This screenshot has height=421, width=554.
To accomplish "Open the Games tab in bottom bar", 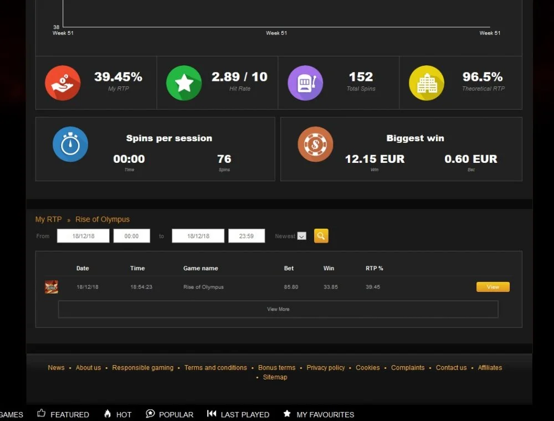I will click(11, 415).
